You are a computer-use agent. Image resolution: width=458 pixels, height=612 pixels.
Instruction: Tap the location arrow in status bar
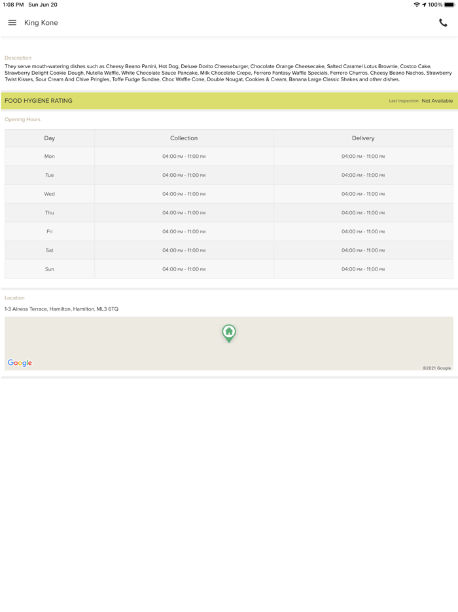[424, 5]
